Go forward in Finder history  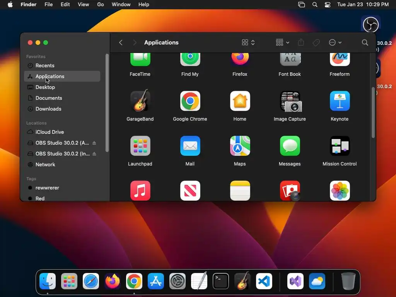pos(135,43)
